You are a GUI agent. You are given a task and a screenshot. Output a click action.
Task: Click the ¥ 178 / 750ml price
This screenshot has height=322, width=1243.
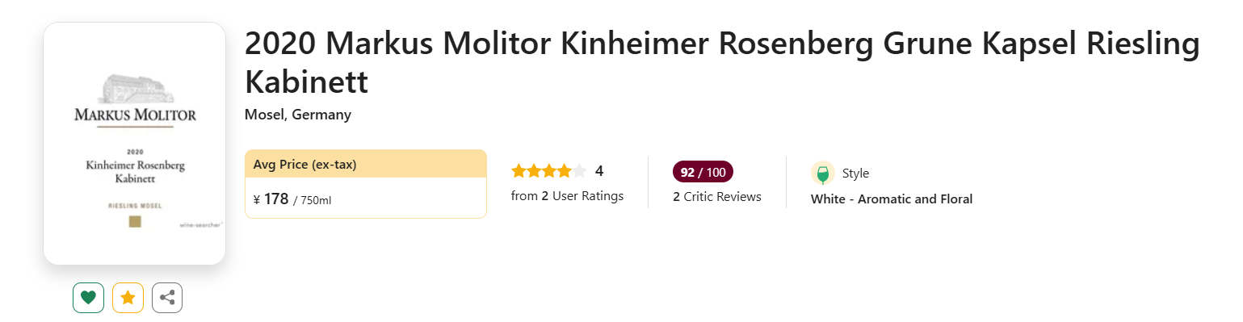coord(292,199)
